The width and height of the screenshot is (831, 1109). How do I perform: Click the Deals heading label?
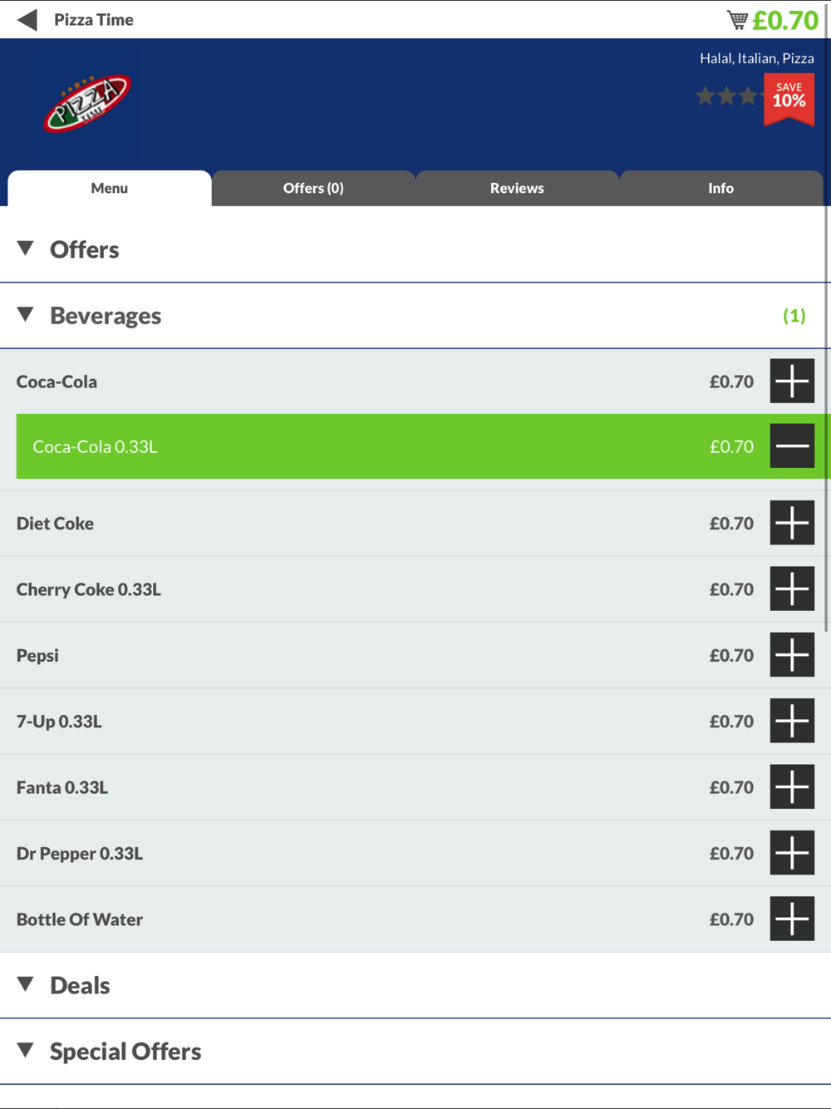(80, 985)
